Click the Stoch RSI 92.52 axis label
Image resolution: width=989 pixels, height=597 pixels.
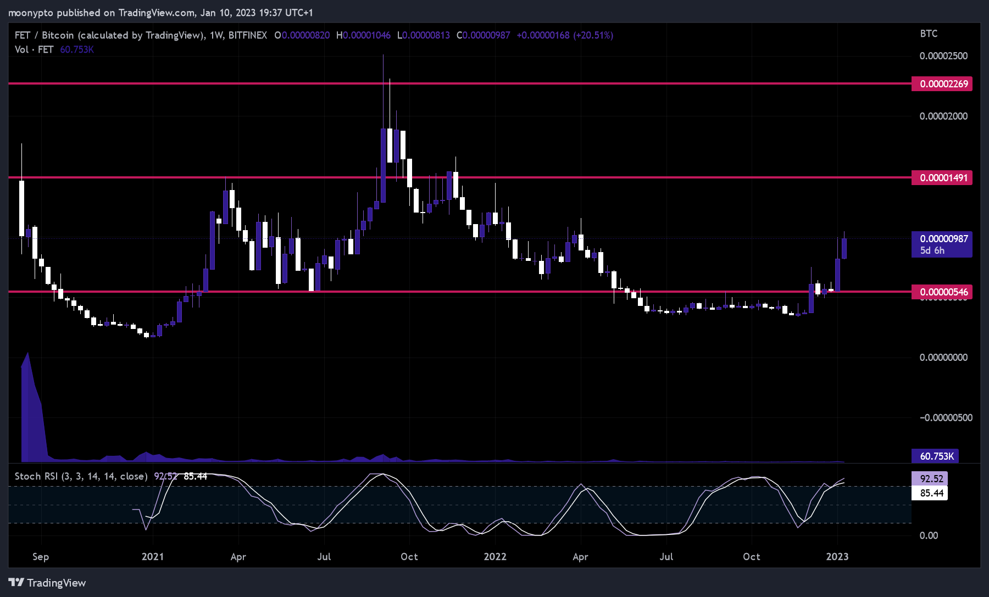click(930, 479)
